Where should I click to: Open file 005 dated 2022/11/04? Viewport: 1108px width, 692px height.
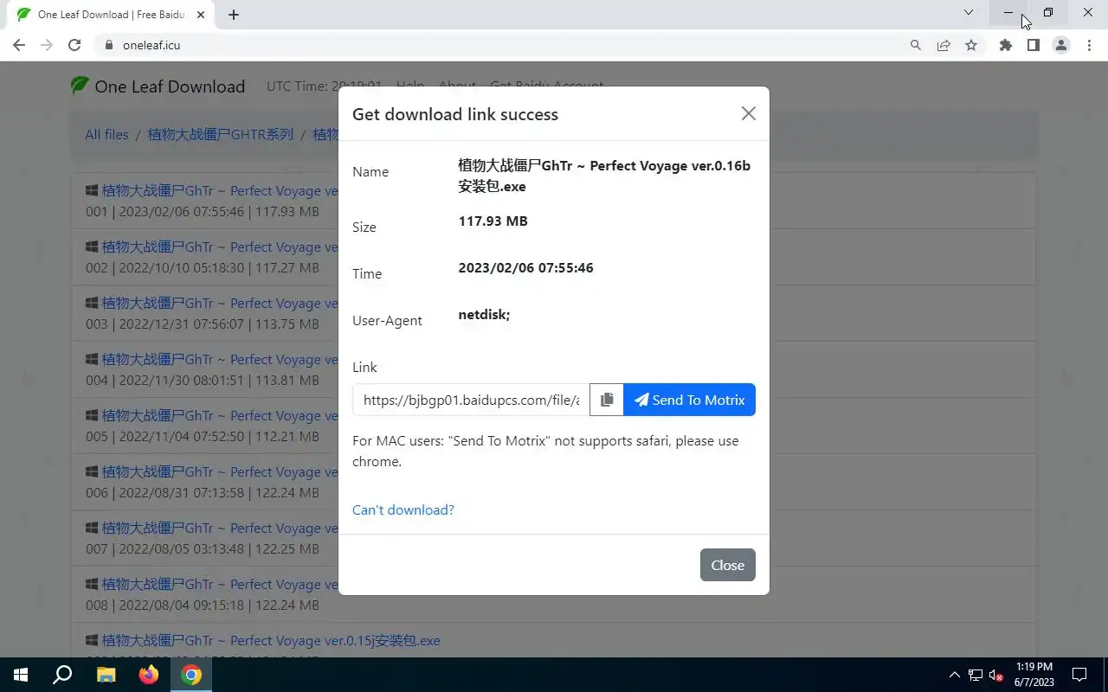click(x=220, y=416)
